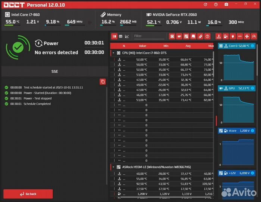Toggle current sensor type filter
This screenshot has height=202, width=261.
click(240, 36)
